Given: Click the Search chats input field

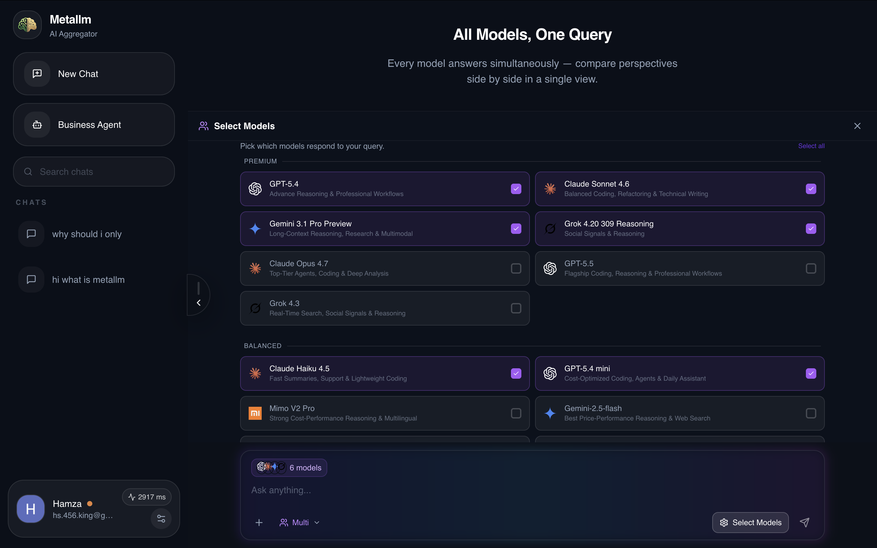Looking at the screenshot, I should [94, 172].
